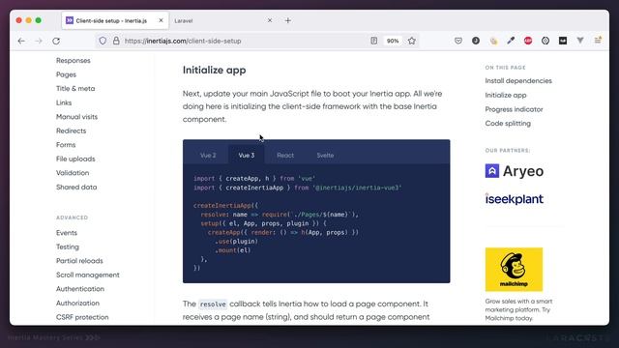Open the iseekplant partner logo
The width and height of the screenshot is (619, 348).
514,199
